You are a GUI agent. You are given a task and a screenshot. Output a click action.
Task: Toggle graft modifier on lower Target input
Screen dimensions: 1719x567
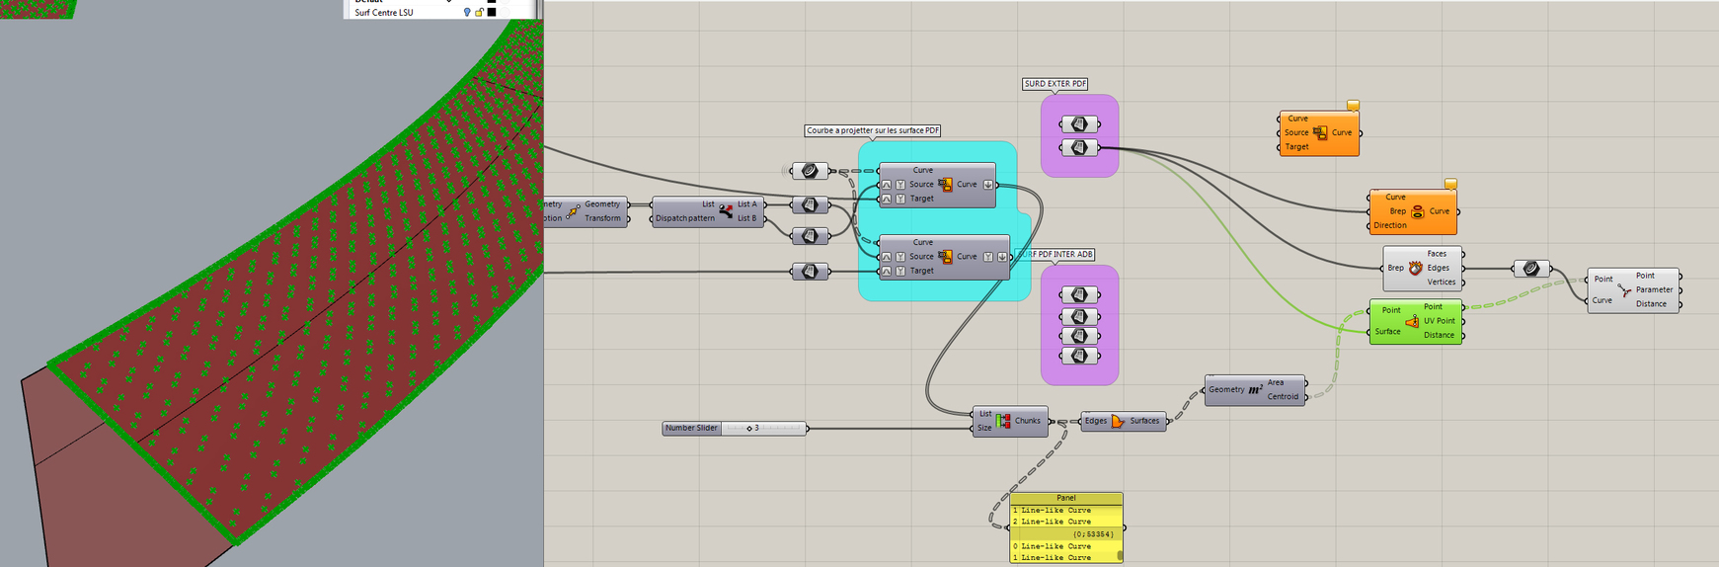click(887, 271)
